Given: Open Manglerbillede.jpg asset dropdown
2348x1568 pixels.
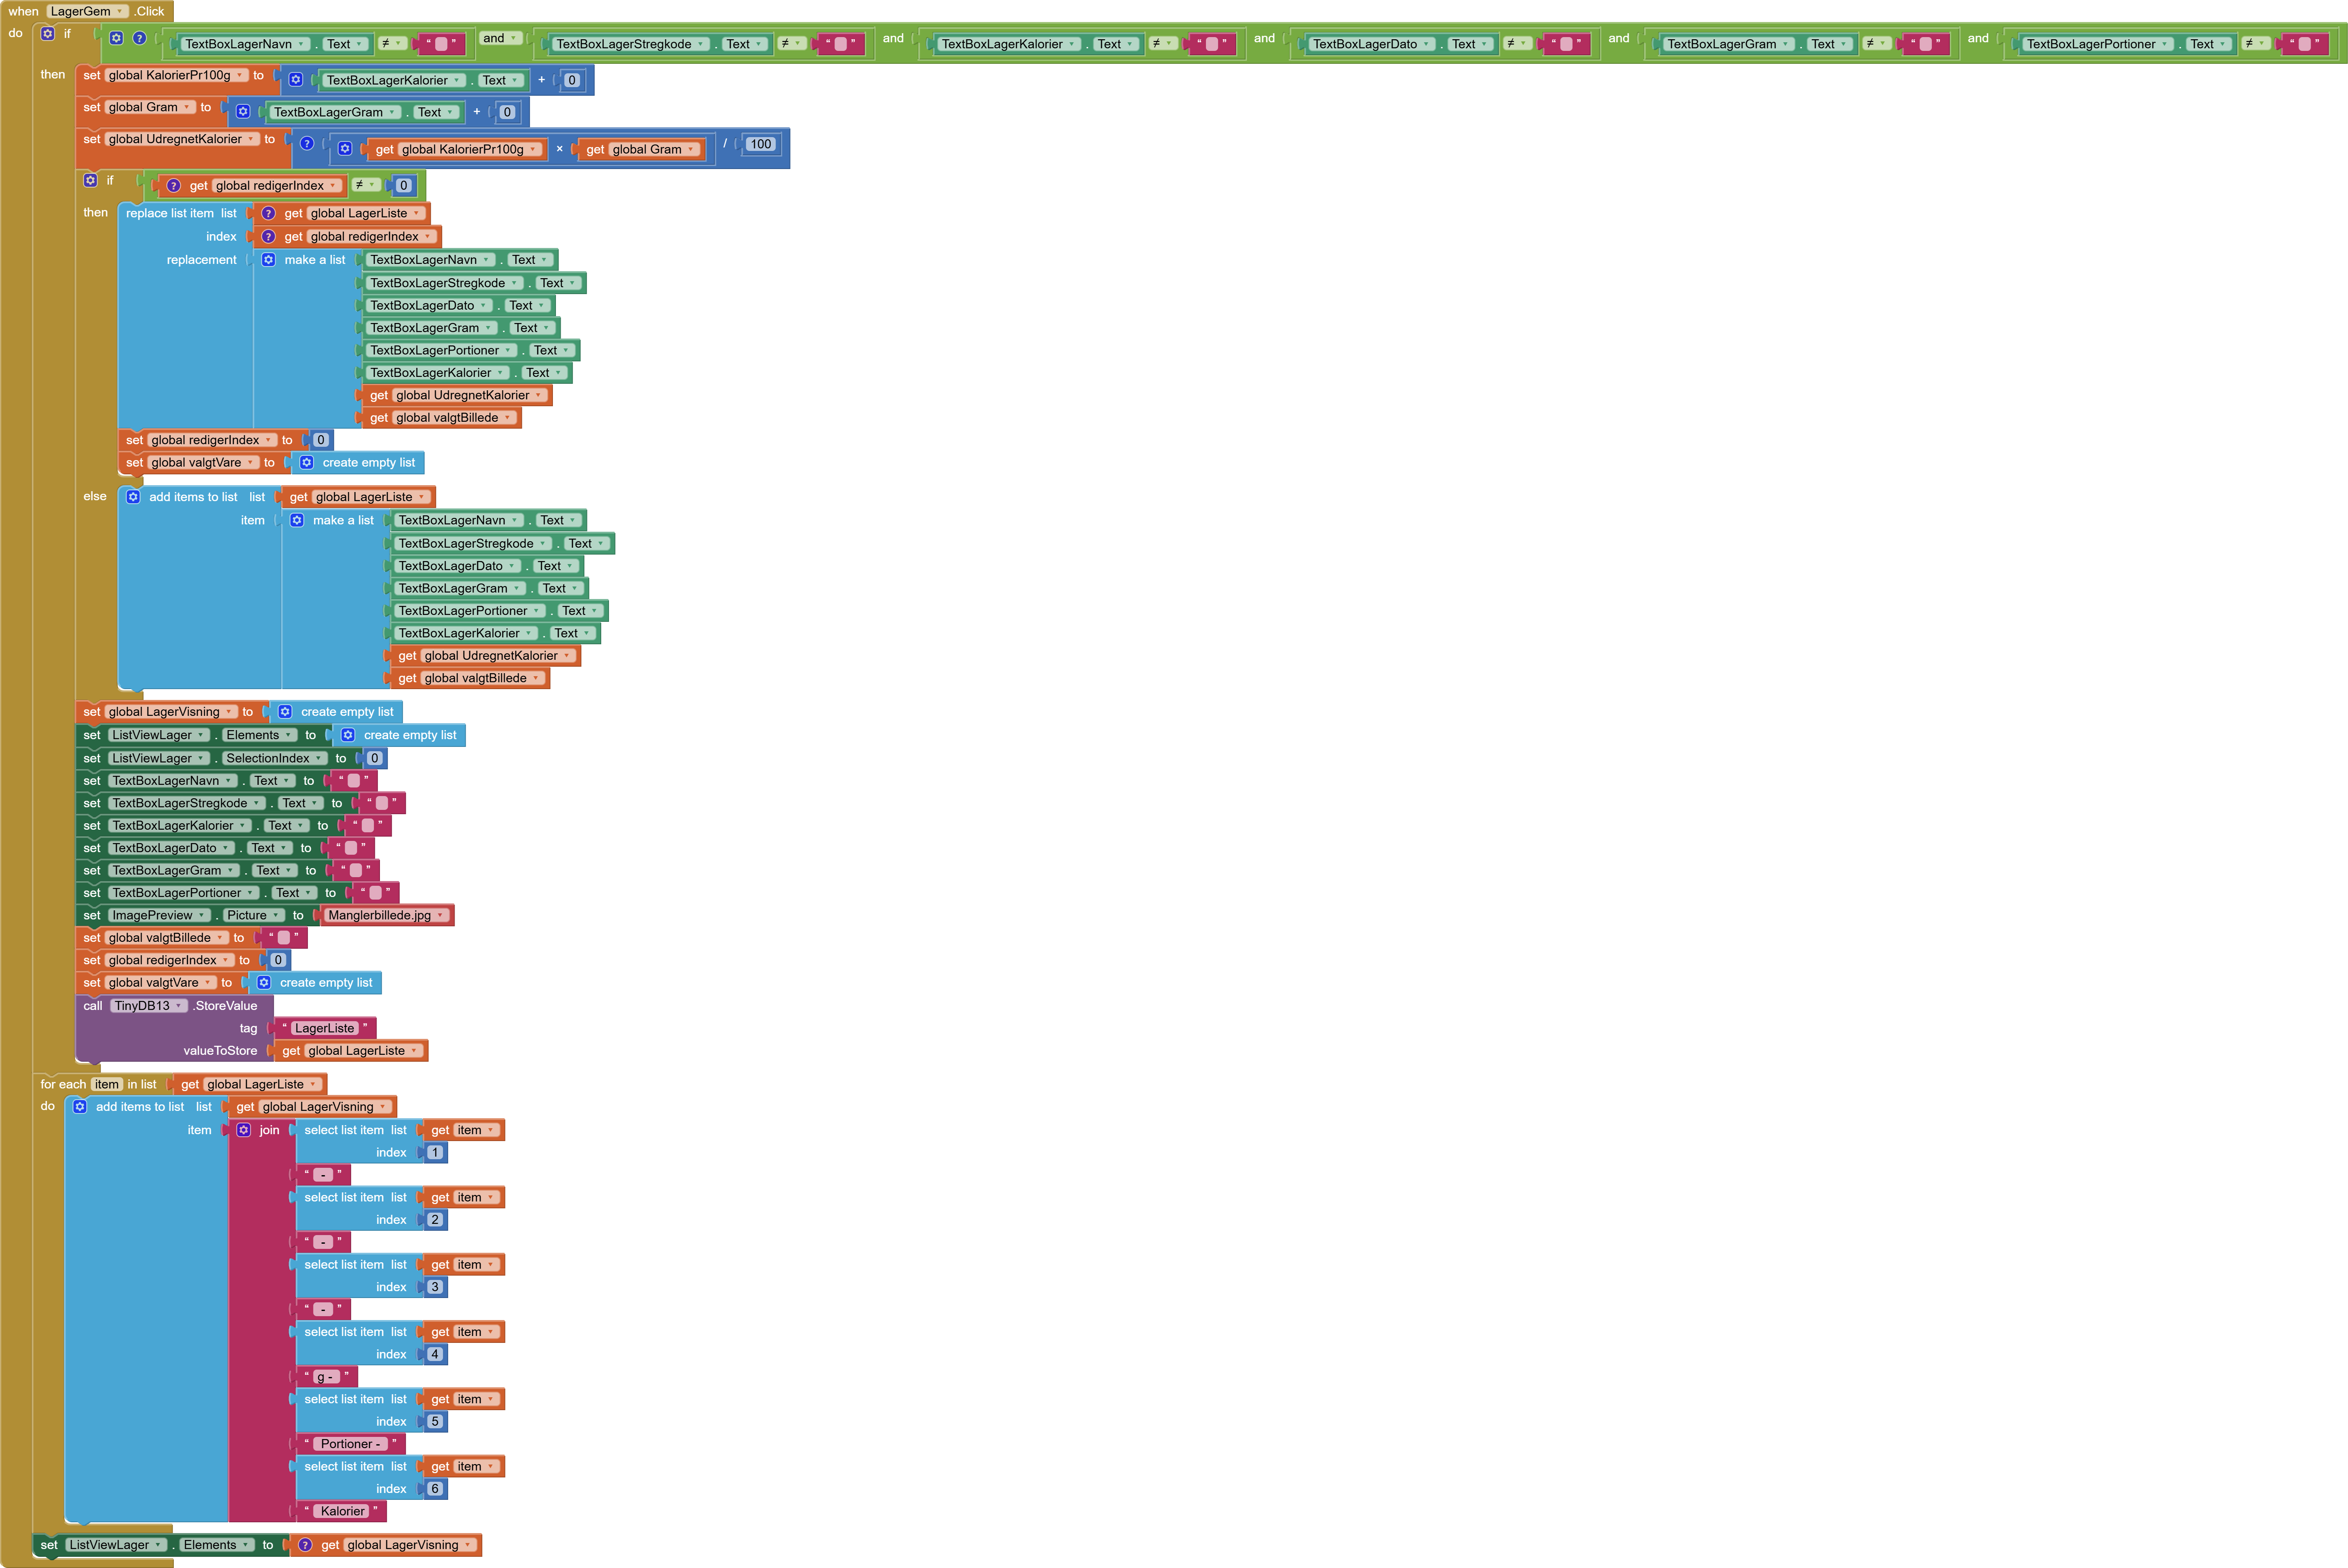Looking at the screenshot, I should 386,915.
